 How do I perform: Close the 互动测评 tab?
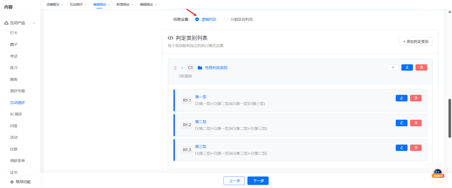86,5
